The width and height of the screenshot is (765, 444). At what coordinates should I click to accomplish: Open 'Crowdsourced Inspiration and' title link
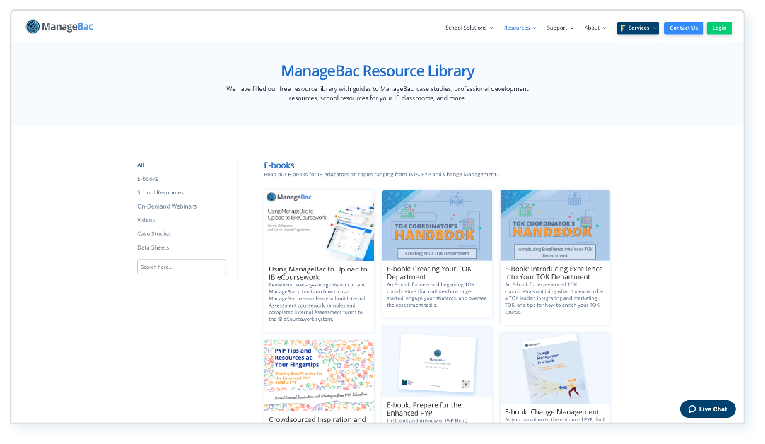click(x=317, y=419)
